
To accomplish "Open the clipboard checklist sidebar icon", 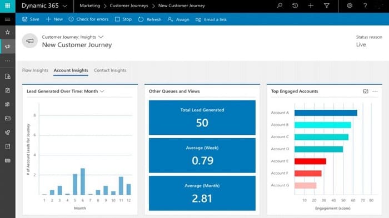I will click(x=7, y=90).
